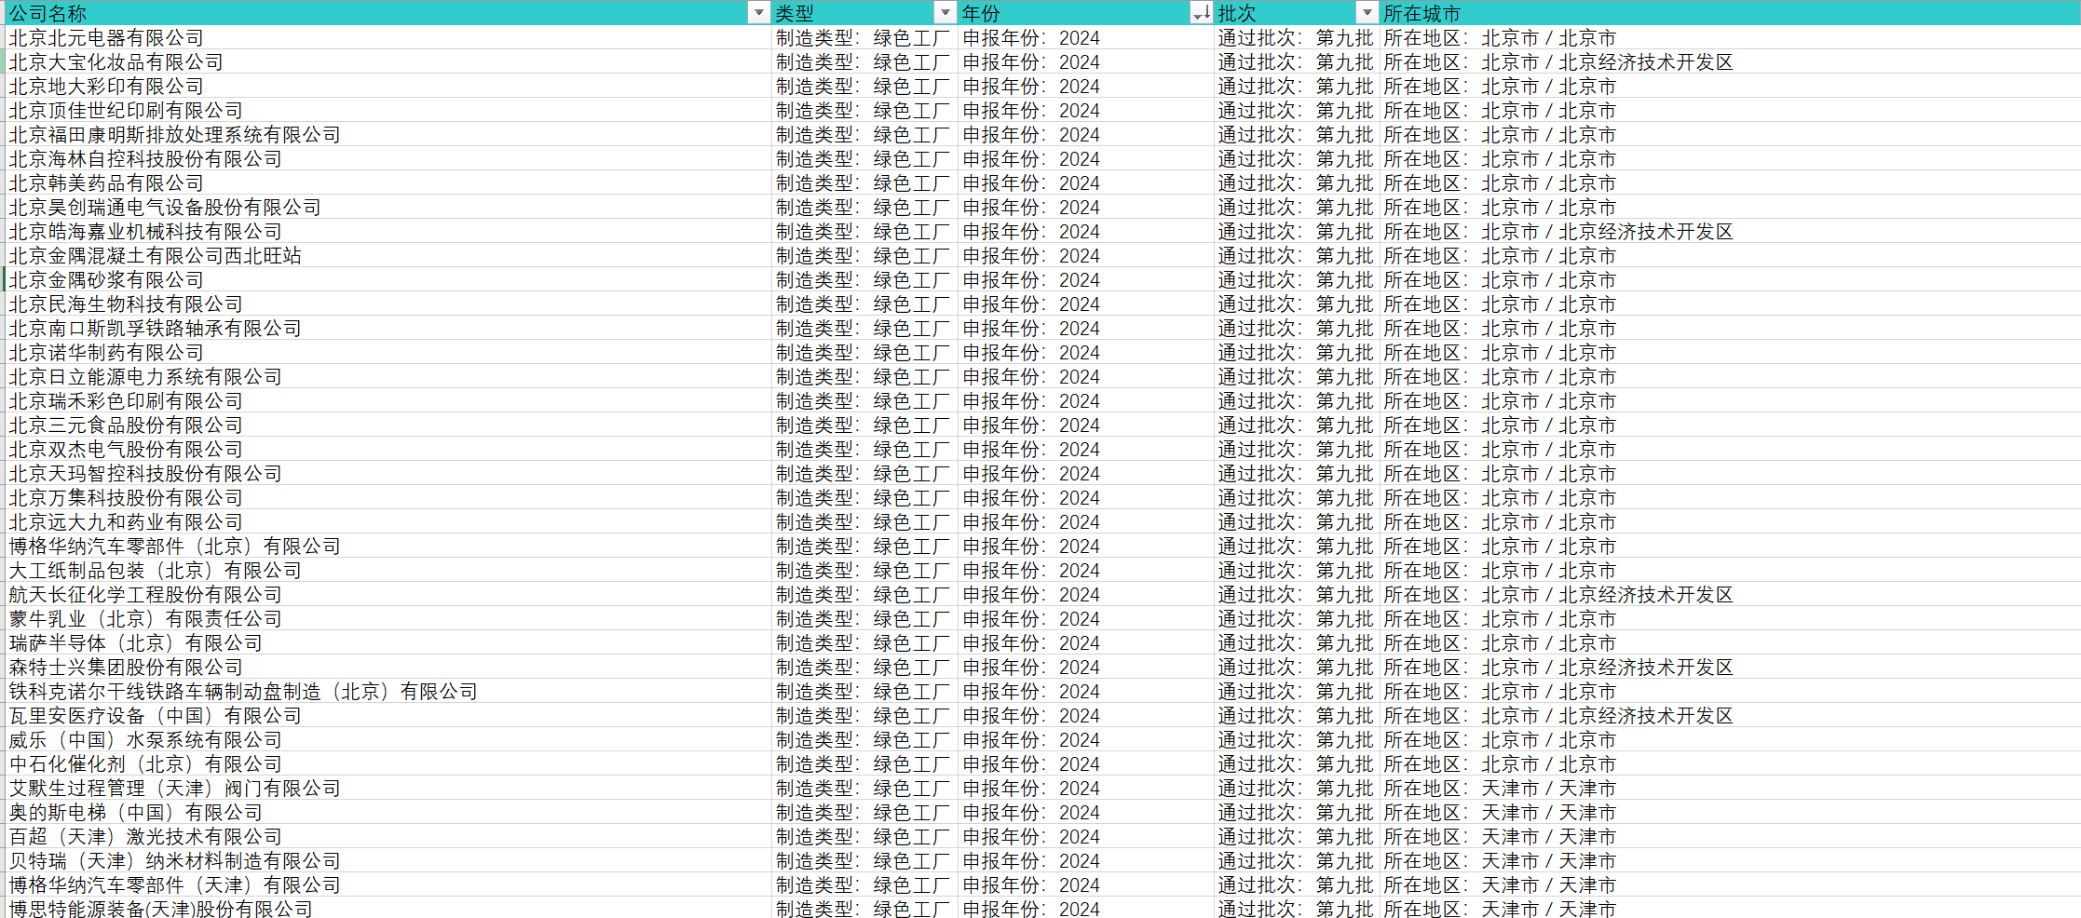Select cell 北京皓海嘉业机械科技有限公司
Viewport: 2081px width, 918px height.
point(388,232)
